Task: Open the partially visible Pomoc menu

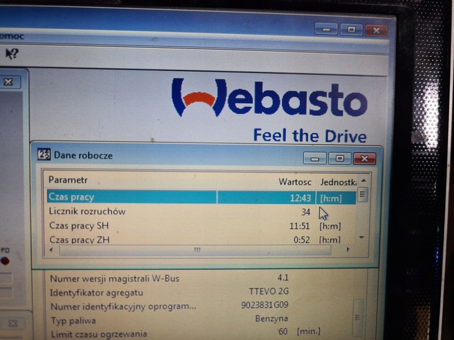Action: tap(11, 37)
